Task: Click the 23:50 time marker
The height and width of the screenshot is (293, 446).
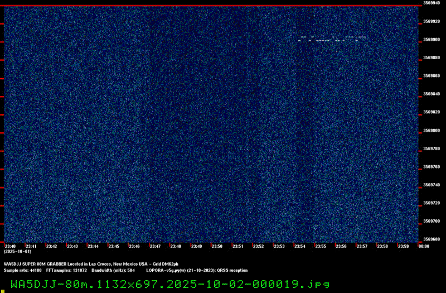Action: (x=217, y=246)
